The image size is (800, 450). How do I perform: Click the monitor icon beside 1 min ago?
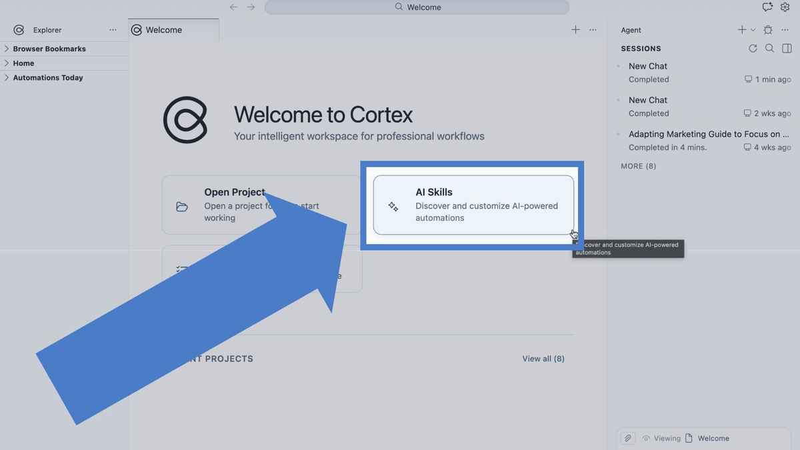tap(748, 79)
